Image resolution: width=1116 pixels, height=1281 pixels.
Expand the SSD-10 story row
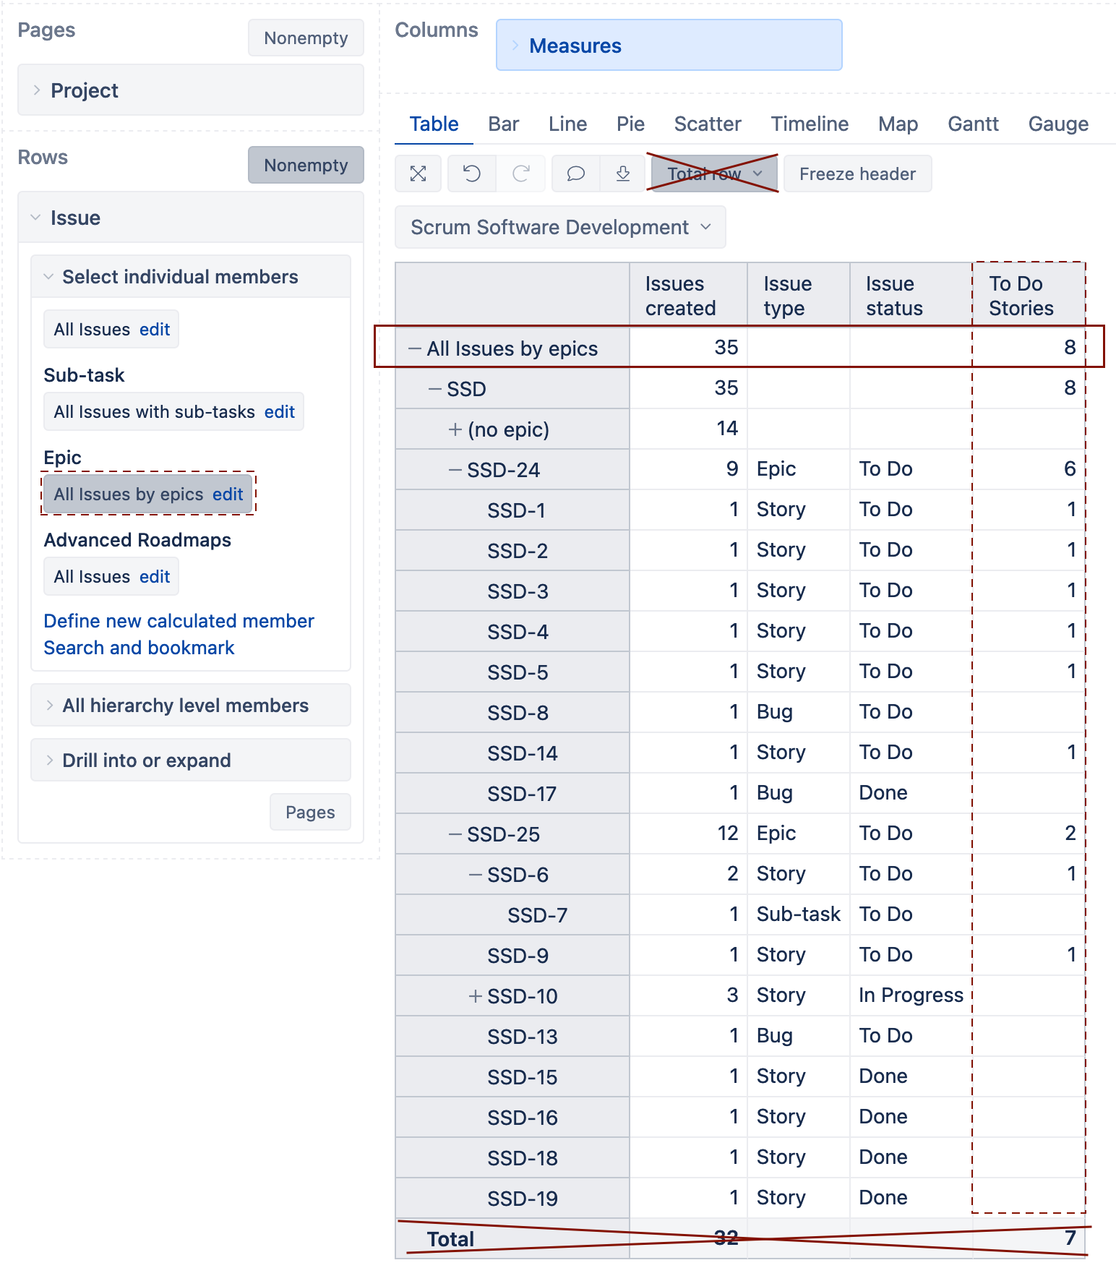click(x=476, y=996)
